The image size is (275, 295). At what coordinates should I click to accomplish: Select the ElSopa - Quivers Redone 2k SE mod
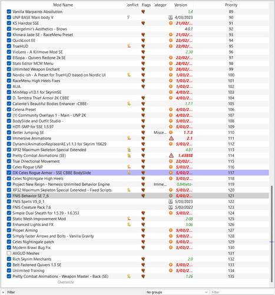pos(137,58)
